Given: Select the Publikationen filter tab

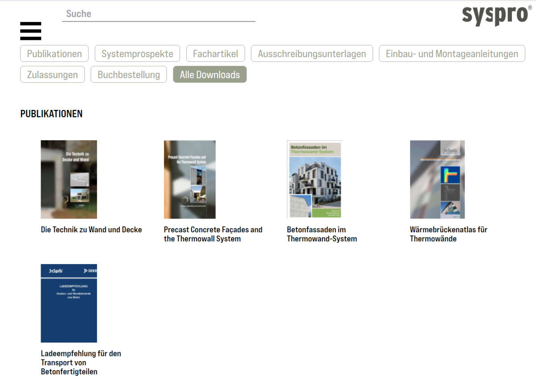Looking at the screenshot, I should [54, 54].
